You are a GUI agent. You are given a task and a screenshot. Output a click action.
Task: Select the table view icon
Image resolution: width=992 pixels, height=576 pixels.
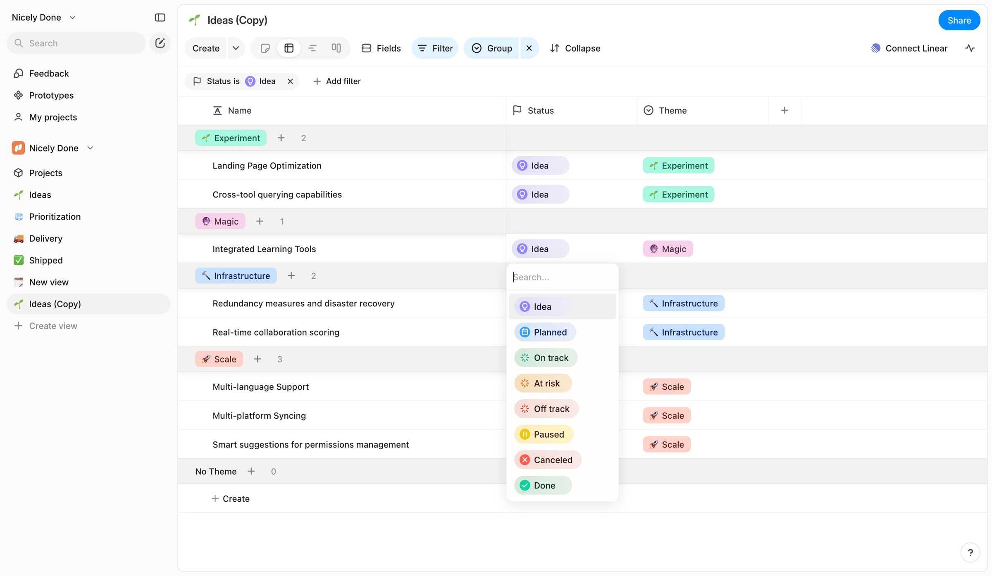[x=289, y=48]
